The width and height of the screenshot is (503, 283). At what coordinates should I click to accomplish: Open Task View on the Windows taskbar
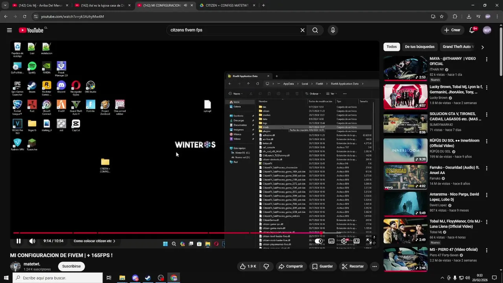tap(109, 278)
